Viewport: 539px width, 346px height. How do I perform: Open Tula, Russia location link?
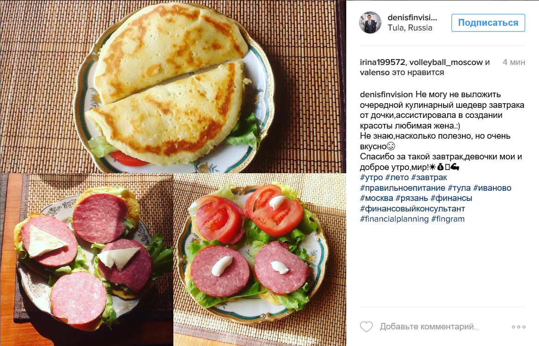click(x=410, y=28)
